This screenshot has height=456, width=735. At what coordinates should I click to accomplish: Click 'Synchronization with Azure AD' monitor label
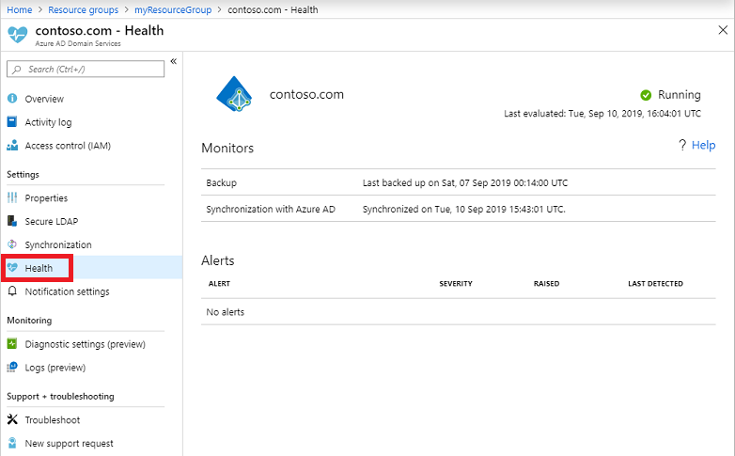(271, 209)
